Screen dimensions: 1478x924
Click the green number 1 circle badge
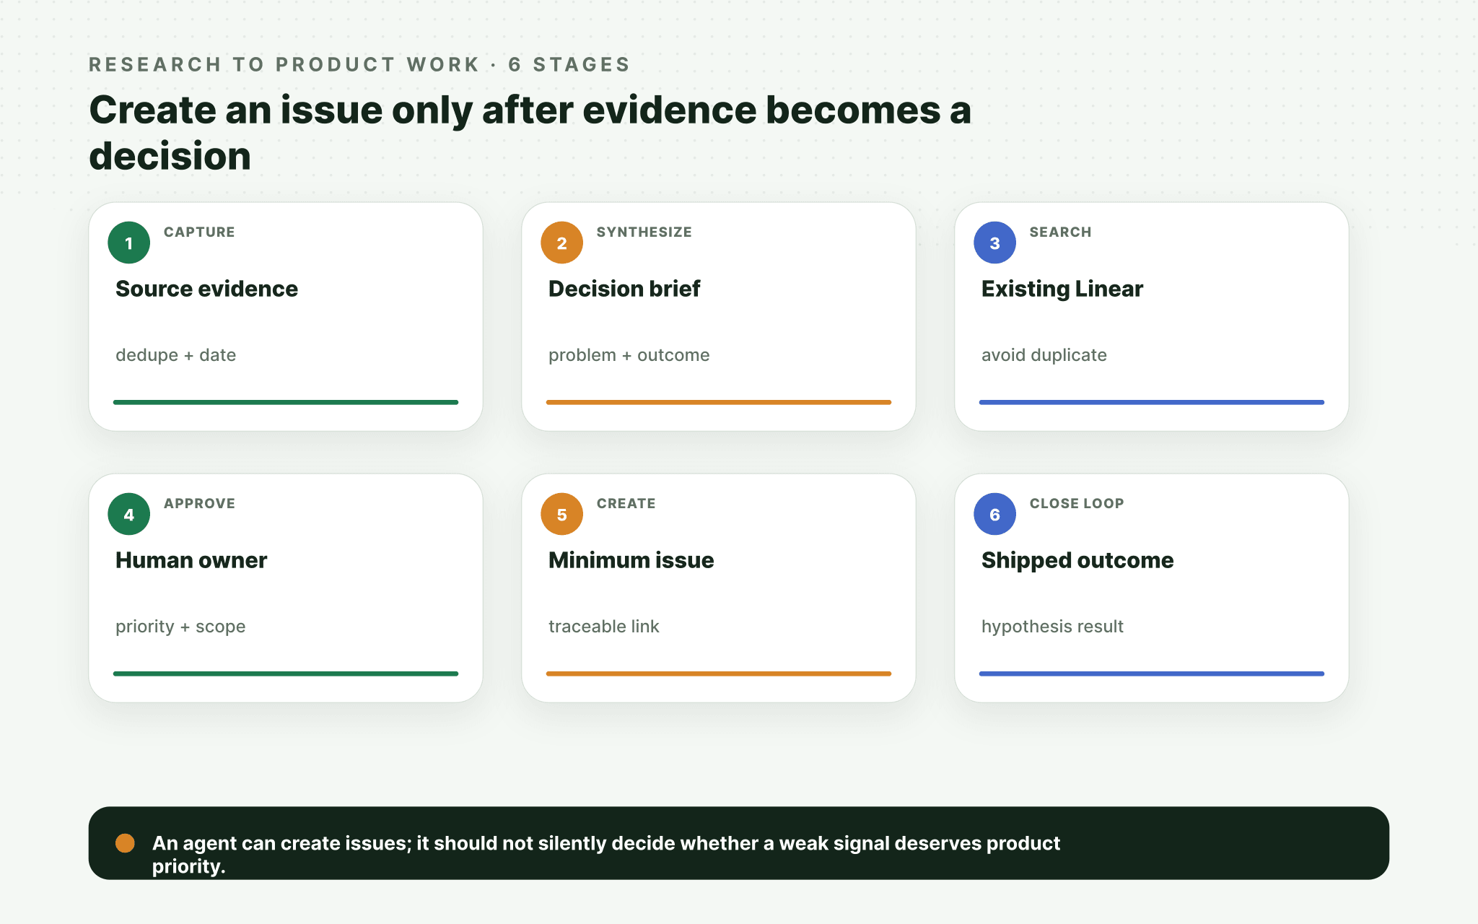129,243
